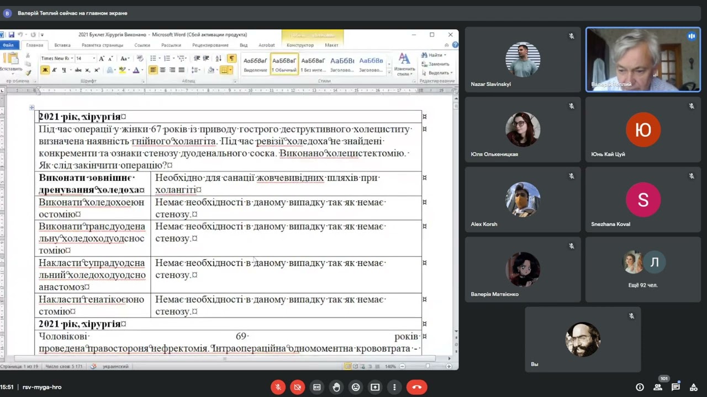Click the bulleted list icon
This screenshot has height=397, width=707.
pyautogui.click(x=153, y=58)
